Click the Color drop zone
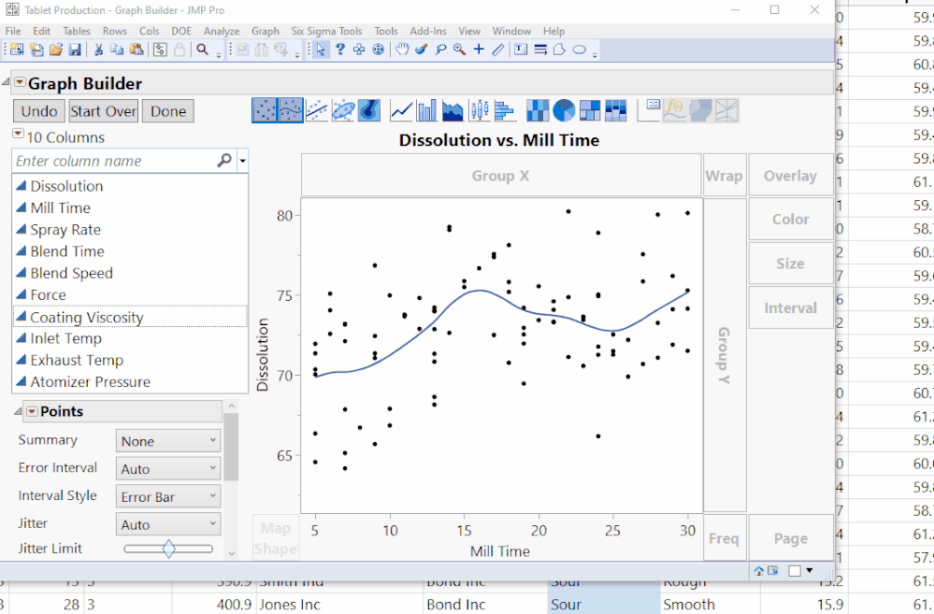 [790, 220]
